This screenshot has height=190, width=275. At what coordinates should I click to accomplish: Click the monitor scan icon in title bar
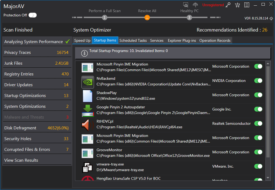(x=186, y=5)
